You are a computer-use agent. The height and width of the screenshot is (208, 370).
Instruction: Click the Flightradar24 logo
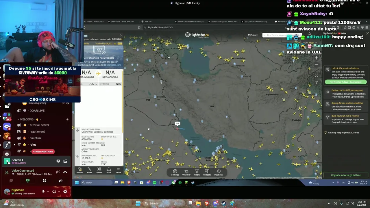(x=197, y=35)
